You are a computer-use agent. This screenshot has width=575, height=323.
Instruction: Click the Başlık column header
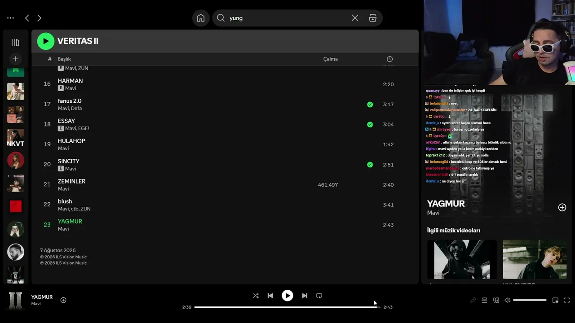(x=64, y=59)
